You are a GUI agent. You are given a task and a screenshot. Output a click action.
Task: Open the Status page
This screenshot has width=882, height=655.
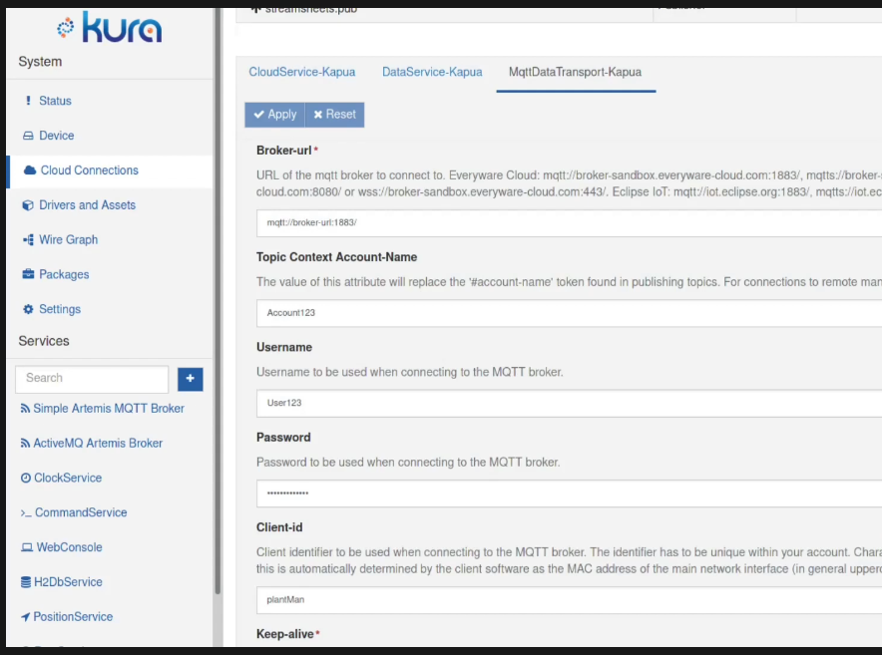pyautogui.click(x=55, y=101)
